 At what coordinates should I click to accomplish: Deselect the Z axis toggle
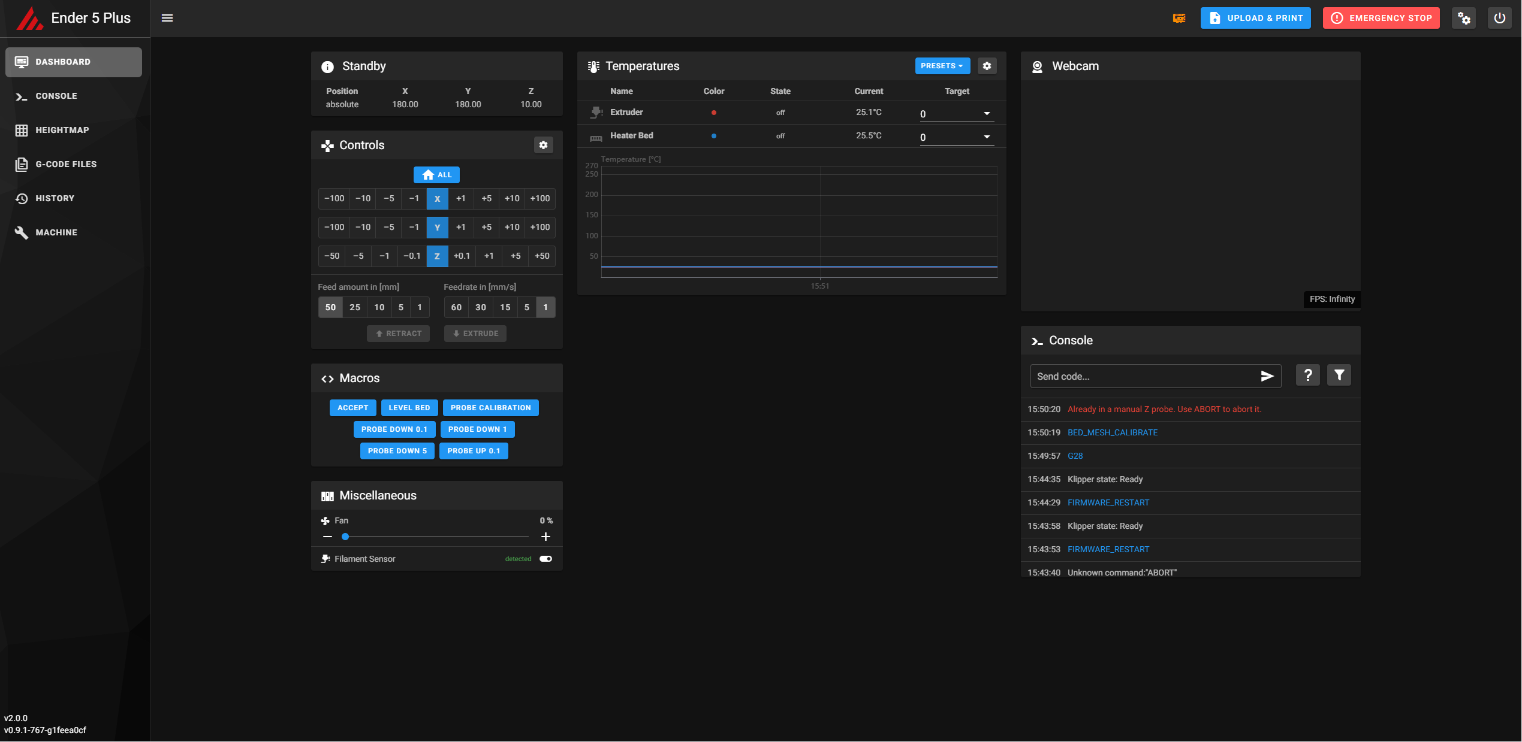click(x=437, y=256)
